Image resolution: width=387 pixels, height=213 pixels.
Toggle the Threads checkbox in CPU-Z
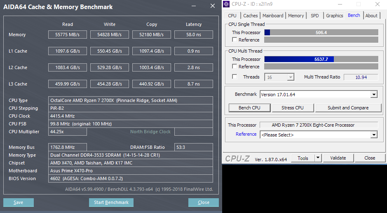click(x=235, y=77)
